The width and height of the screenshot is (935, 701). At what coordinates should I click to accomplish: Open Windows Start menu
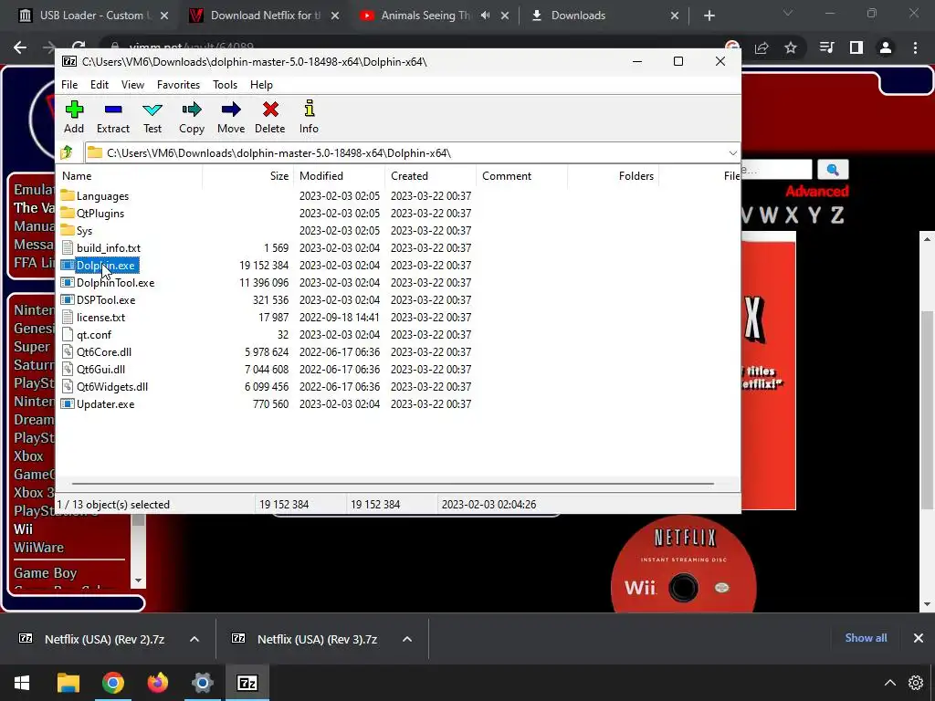tap(22, 683)
